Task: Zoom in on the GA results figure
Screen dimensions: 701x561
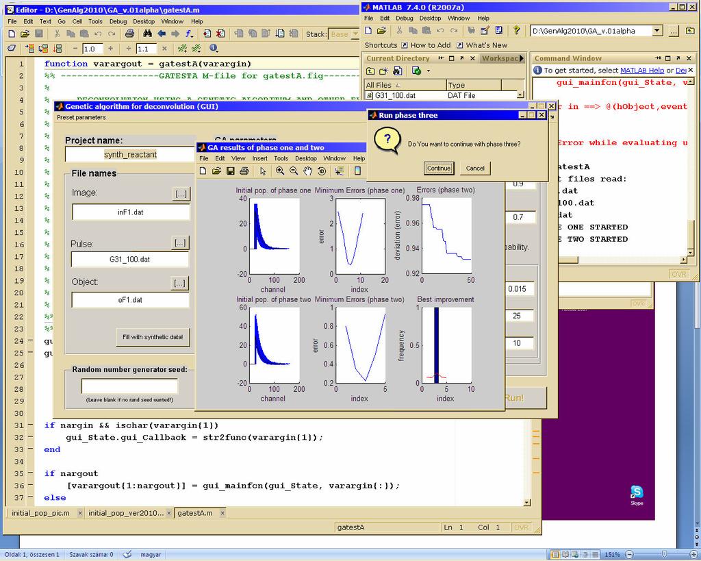Action: coord(280,171)
